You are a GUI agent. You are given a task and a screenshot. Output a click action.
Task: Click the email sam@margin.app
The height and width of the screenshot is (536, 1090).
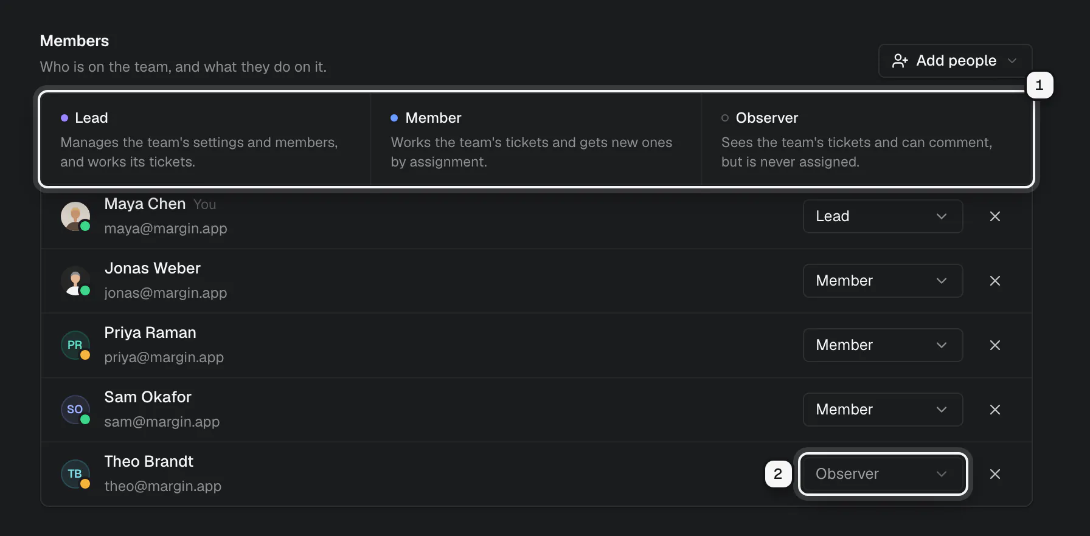tap(162, 422)
